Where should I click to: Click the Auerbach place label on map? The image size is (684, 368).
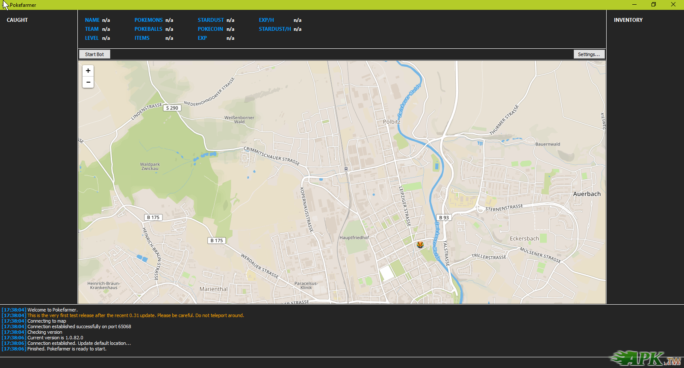(587, 194)
